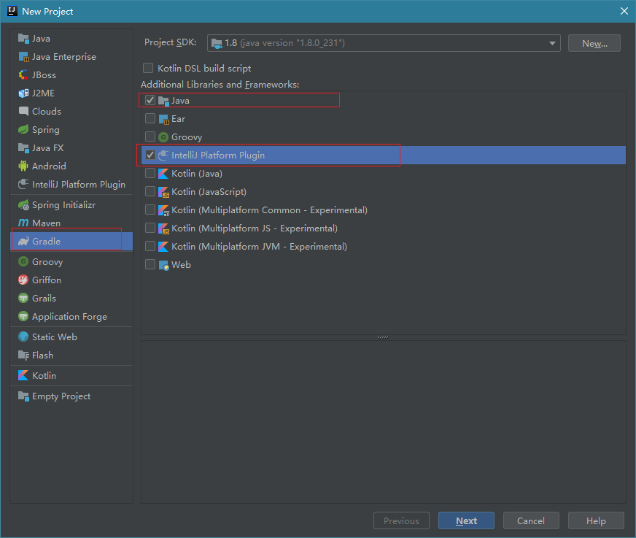Select the Groovy icon in left sidebar

coord(23,261)
